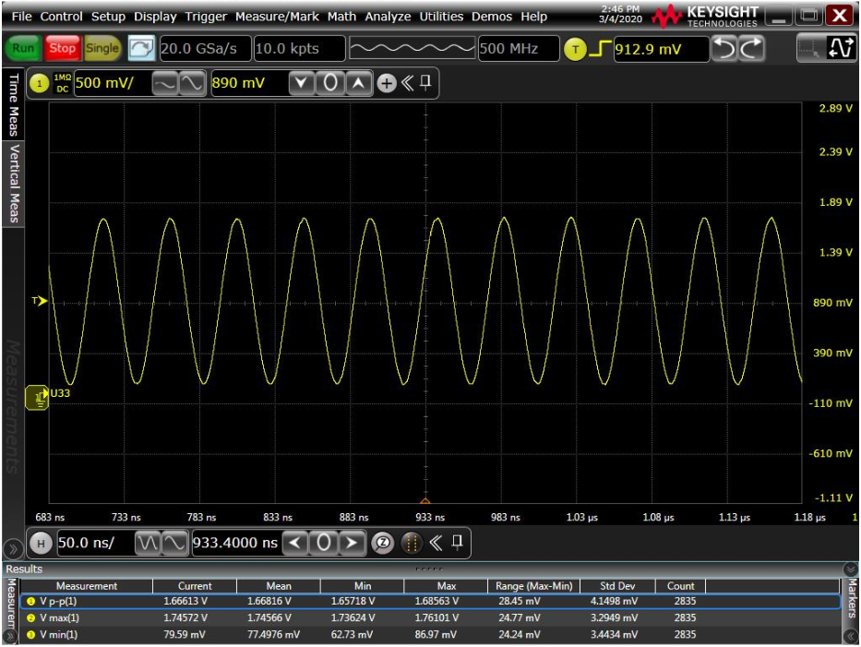The image size is (861, 647).
Task: Select the V p-p(1) measurement row
Action: pyautogui.click(x=429, y=602)
